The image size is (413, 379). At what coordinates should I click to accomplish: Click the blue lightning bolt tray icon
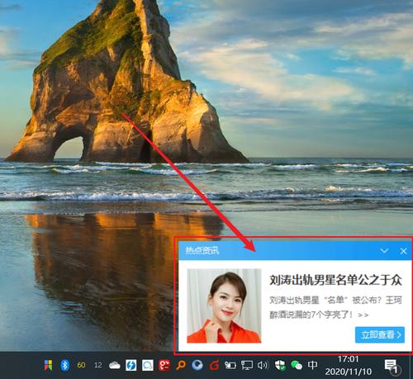(x=131, y=365)
